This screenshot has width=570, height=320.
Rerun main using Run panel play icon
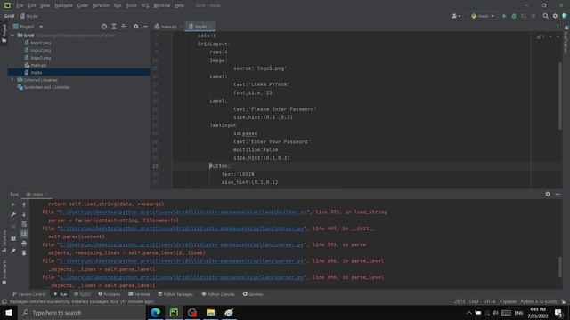pyautogui.click(x=13, y=204)
